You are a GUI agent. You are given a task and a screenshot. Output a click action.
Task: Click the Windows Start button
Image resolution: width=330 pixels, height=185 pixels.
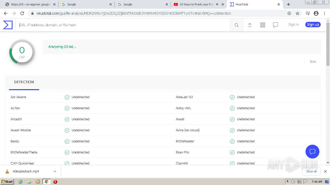click(7, 182)
